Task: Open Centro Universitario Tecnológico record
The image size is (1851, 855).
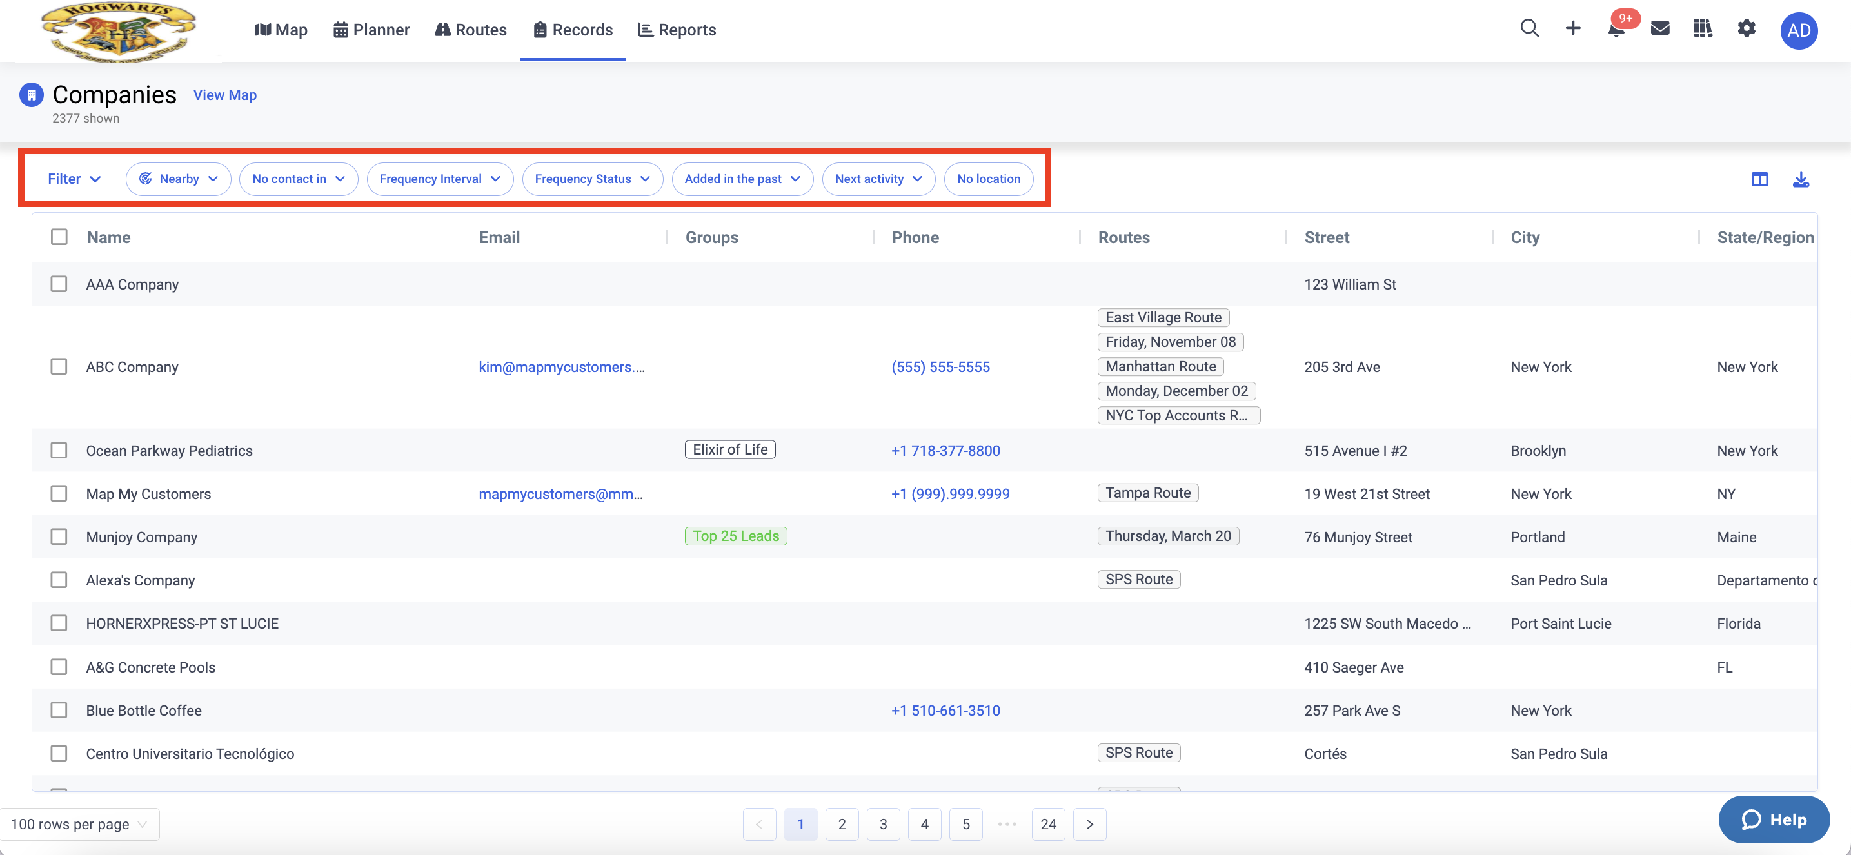Action: tap(190, 753)
